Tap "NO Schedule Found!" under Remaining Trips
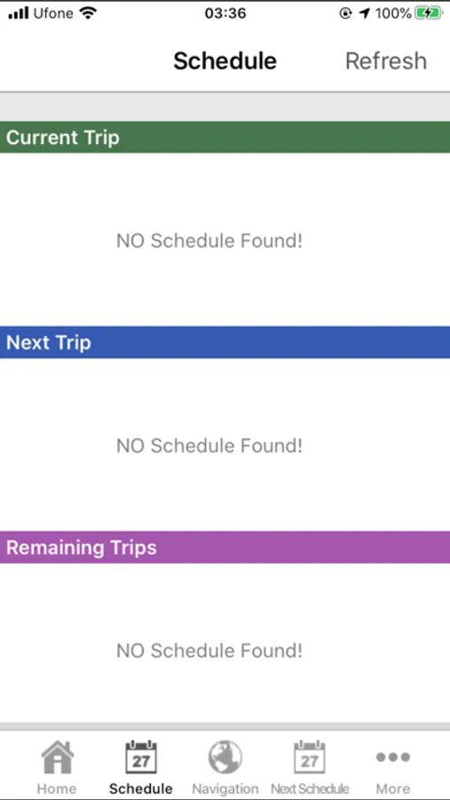 pyautogui.click(x=209, y=651)
